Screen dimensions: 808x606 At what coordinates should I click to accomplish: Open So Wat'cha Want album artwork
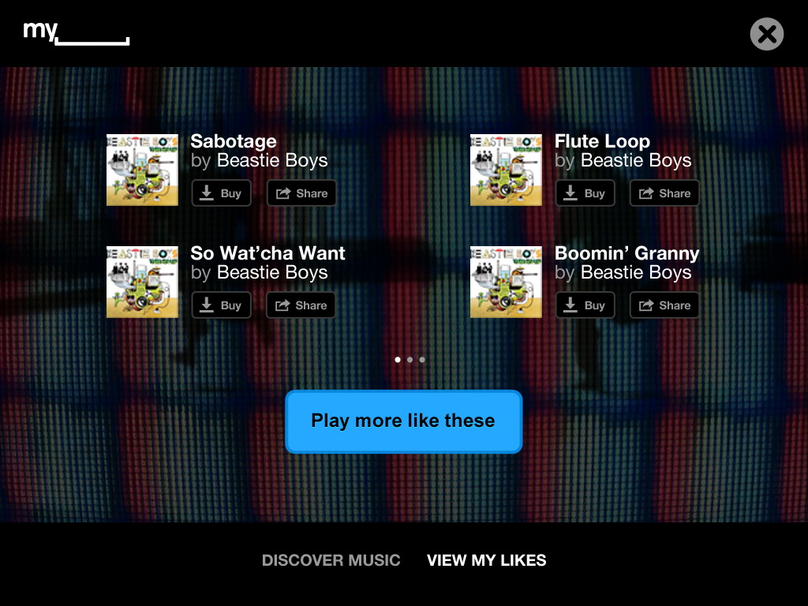pos(142,282)
